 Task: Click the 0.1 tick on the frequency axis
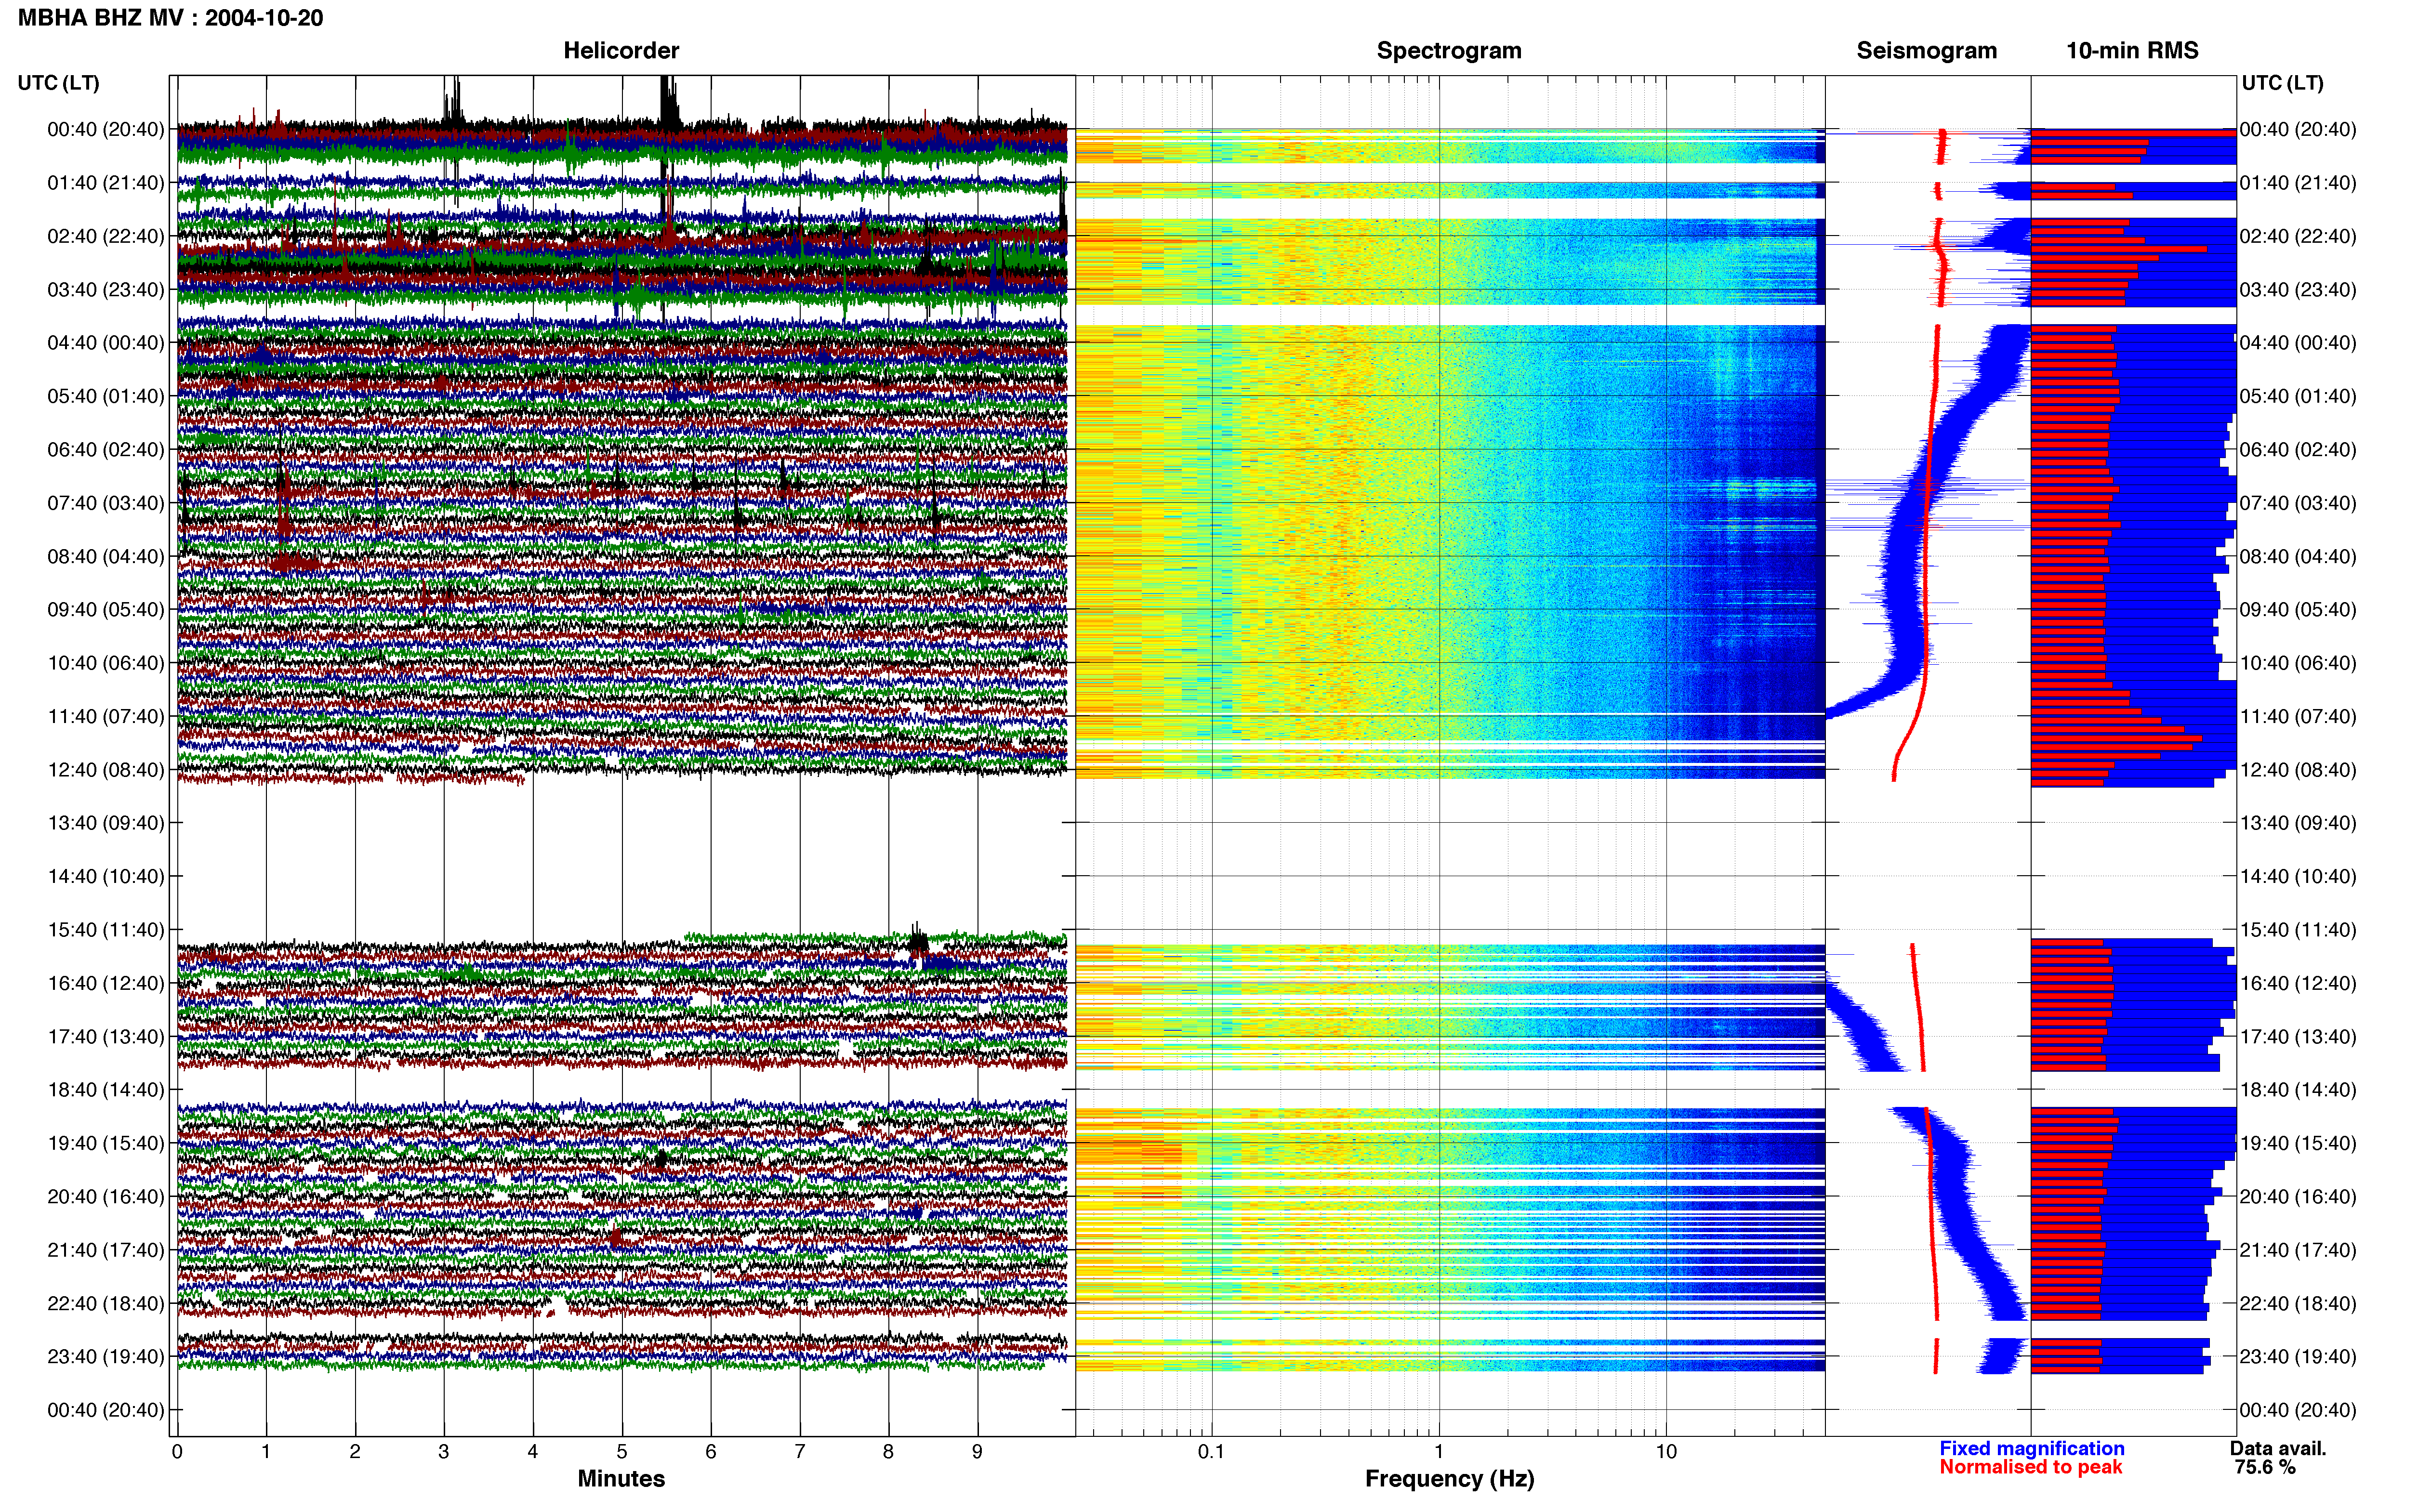coord(1211,1451)
